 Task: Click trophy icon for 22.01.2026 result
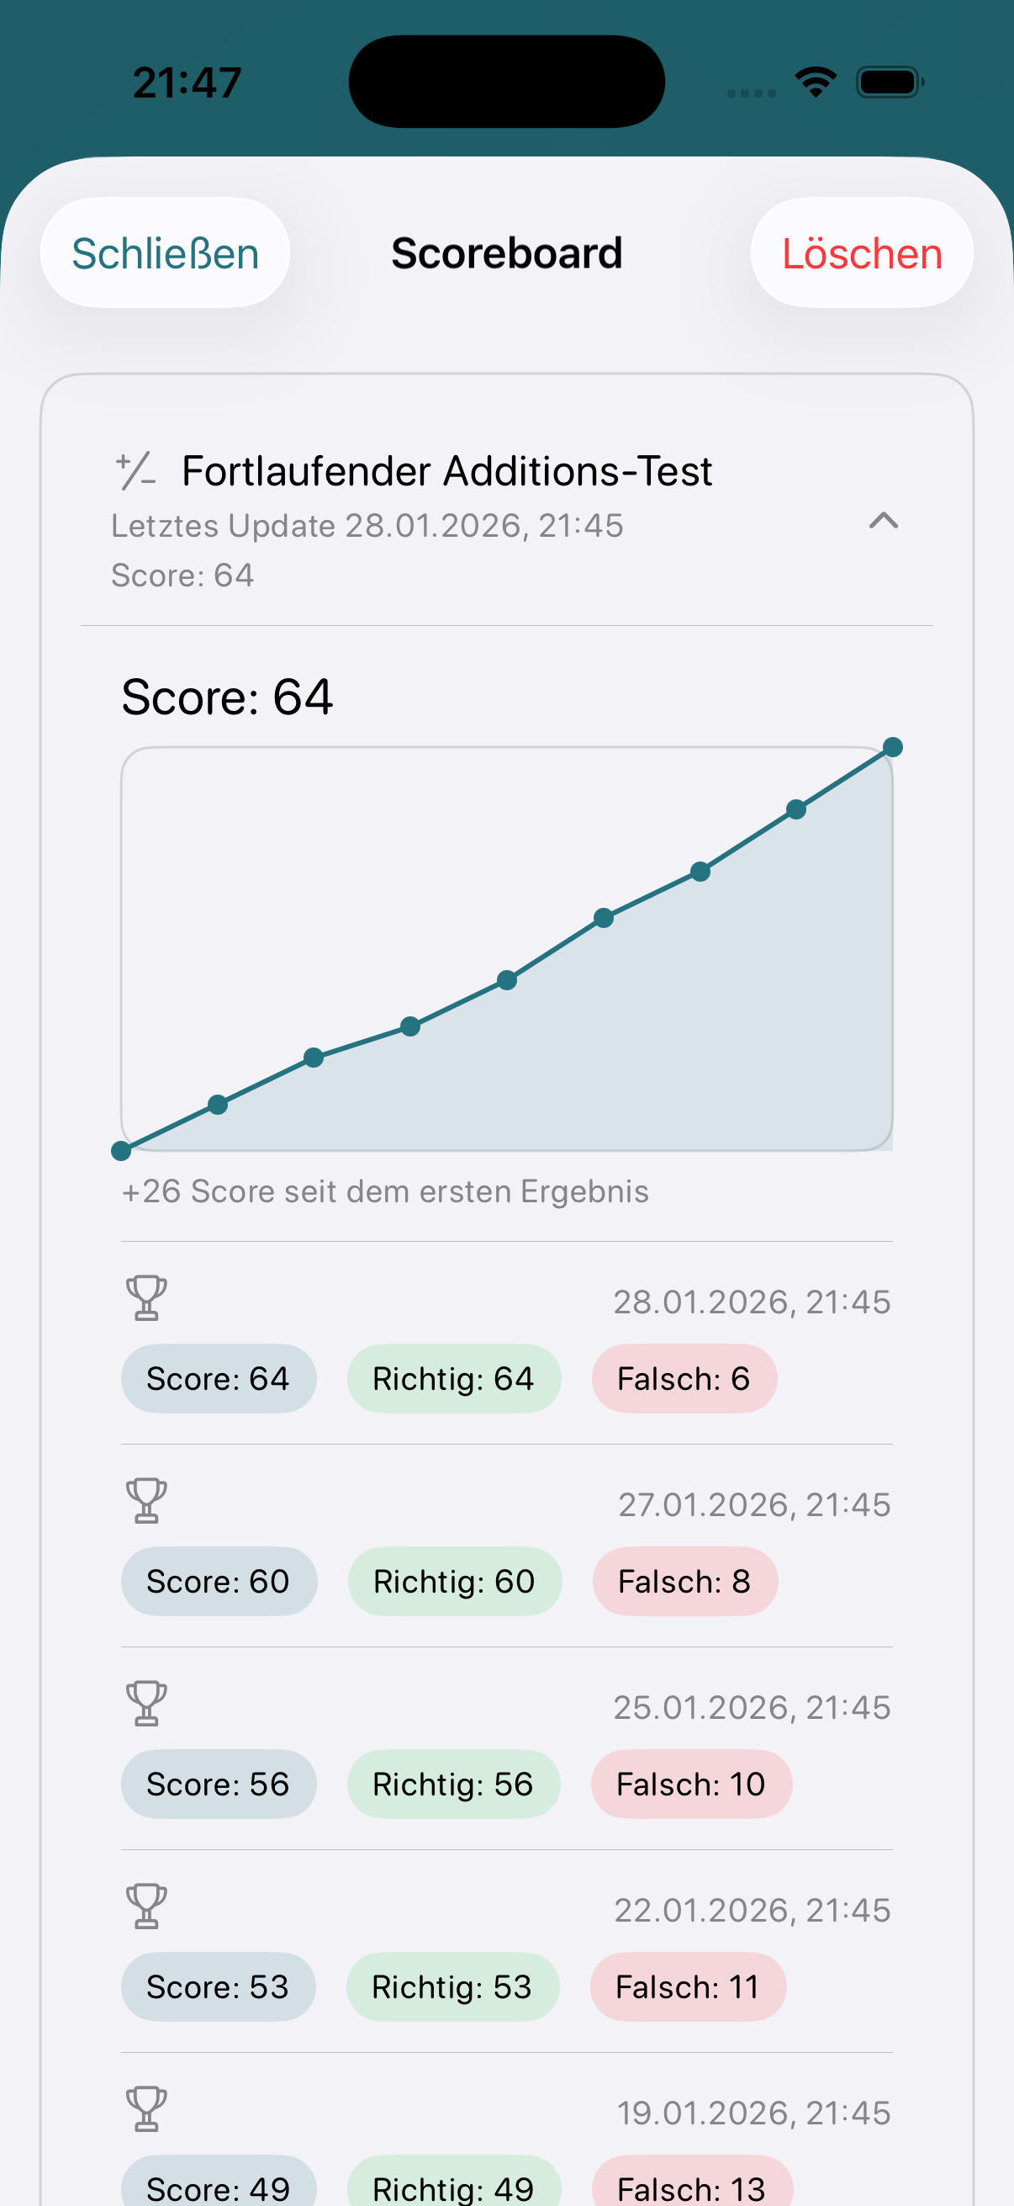pos(146,1906)
